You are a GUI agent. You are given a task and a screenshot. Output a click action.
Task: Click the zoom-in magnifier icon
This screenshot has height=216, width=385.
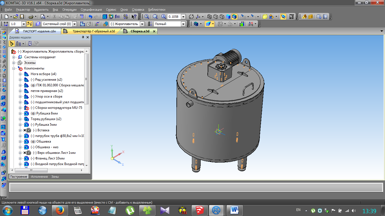pyautogui.click(x=163, y=17)
